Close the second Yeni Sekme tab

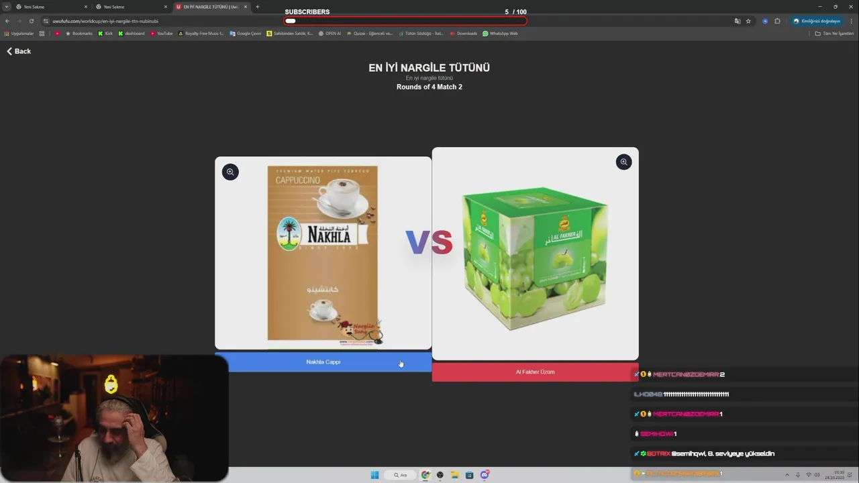click(166, 7)
